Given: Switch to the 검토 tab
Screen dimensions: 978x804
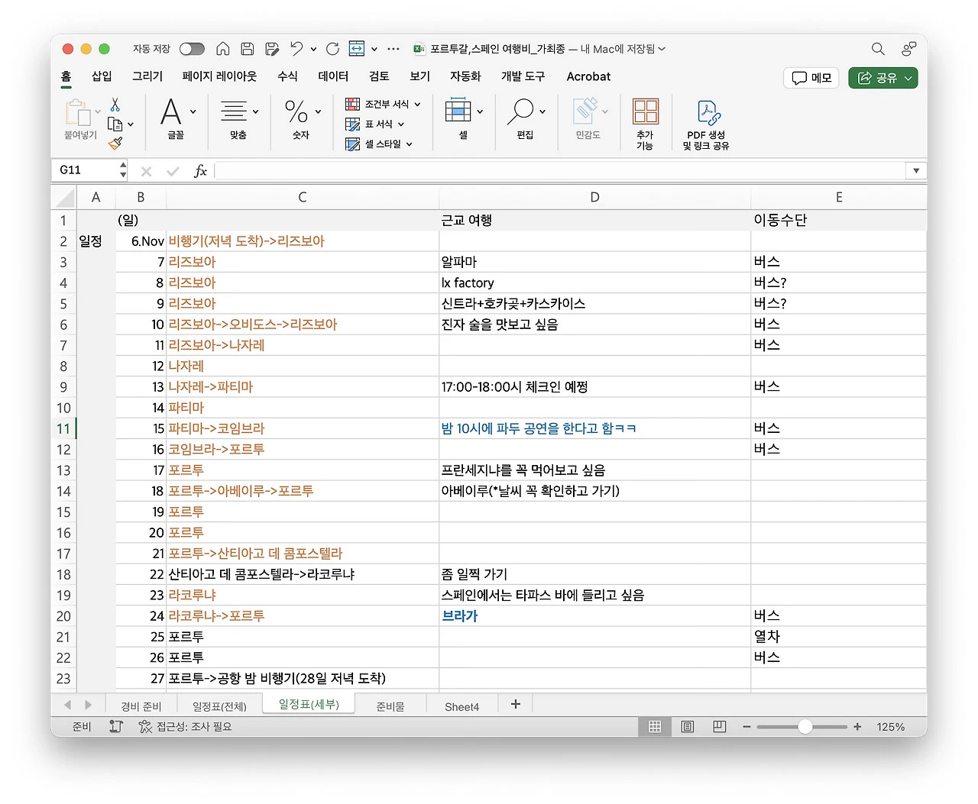Looking at the screenshot, I should (x=379, y=76).
